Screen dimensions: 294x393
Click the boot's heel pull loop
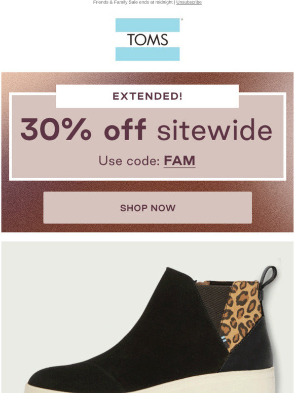pos(268,278)
